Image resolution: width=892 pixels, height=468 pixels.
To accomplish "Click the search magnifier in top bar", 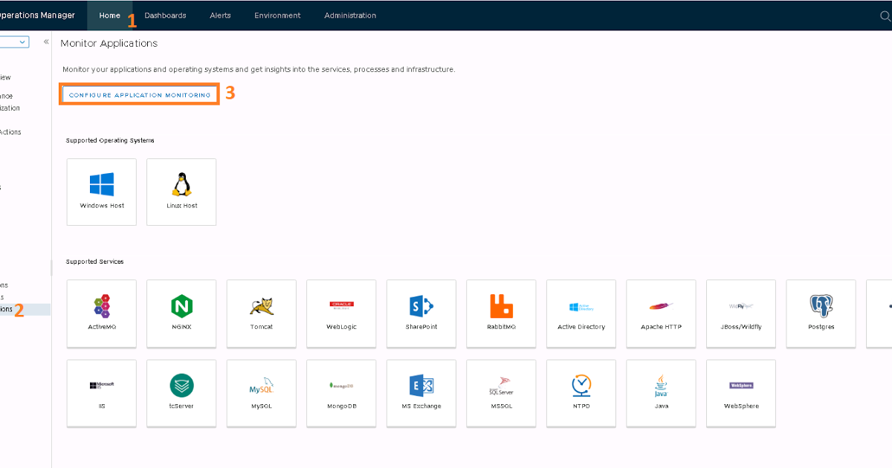I will tap(885, 16).
